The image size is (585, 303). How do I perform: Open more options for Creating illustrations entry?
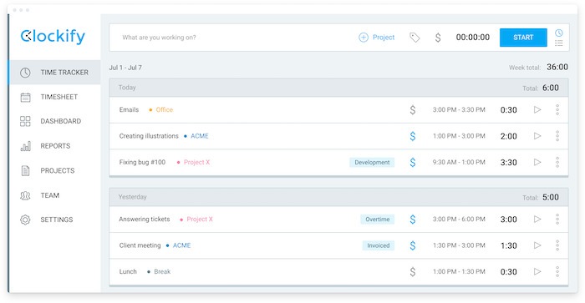(x=557, y=136)
